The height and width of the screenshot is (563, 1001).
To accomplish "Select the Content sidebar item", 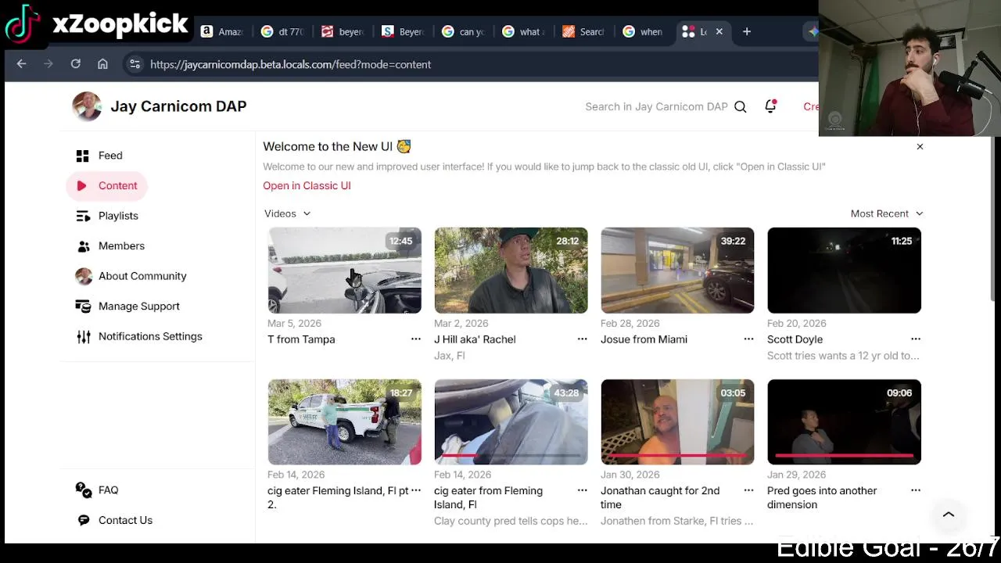I will click(107, 185).
